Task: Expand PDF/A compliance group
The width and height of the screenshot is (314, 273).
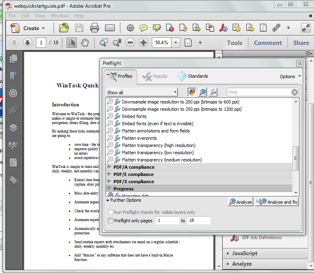Action: [109, 167]
